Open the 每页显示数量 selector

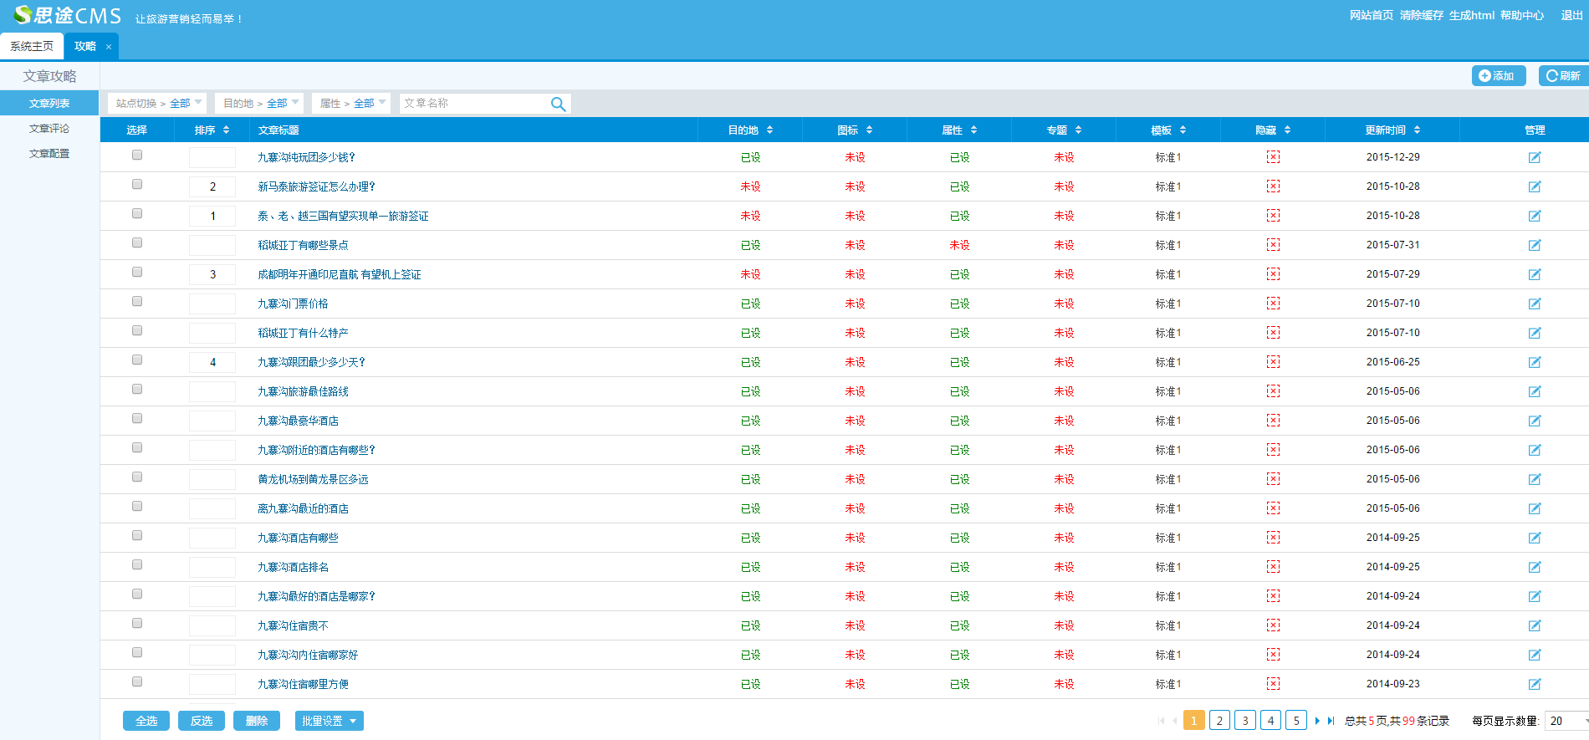tap(1566, 721)
